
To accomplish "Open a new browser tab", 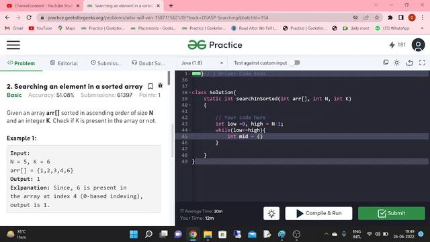I will [171, 5].
